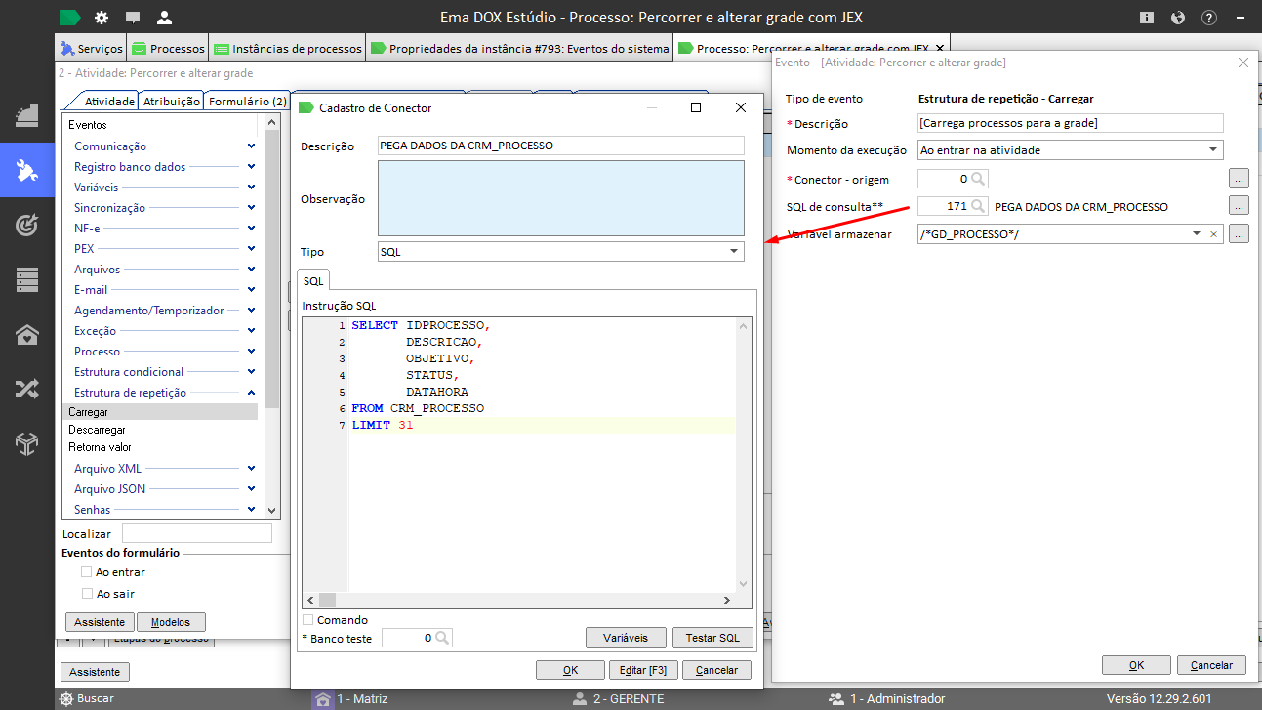Select the Descarregar event item

pyautogui.click(x=97, y=430)
